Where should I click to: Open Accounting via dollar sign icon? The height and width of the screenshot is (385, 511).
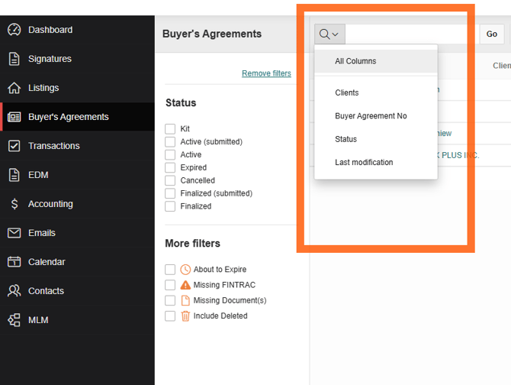(14, 204)
